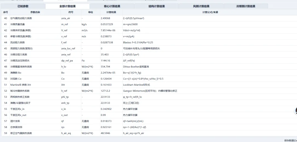Click the symbol h_air_eq
Screen dimensions: 297x142
(66, 133)
